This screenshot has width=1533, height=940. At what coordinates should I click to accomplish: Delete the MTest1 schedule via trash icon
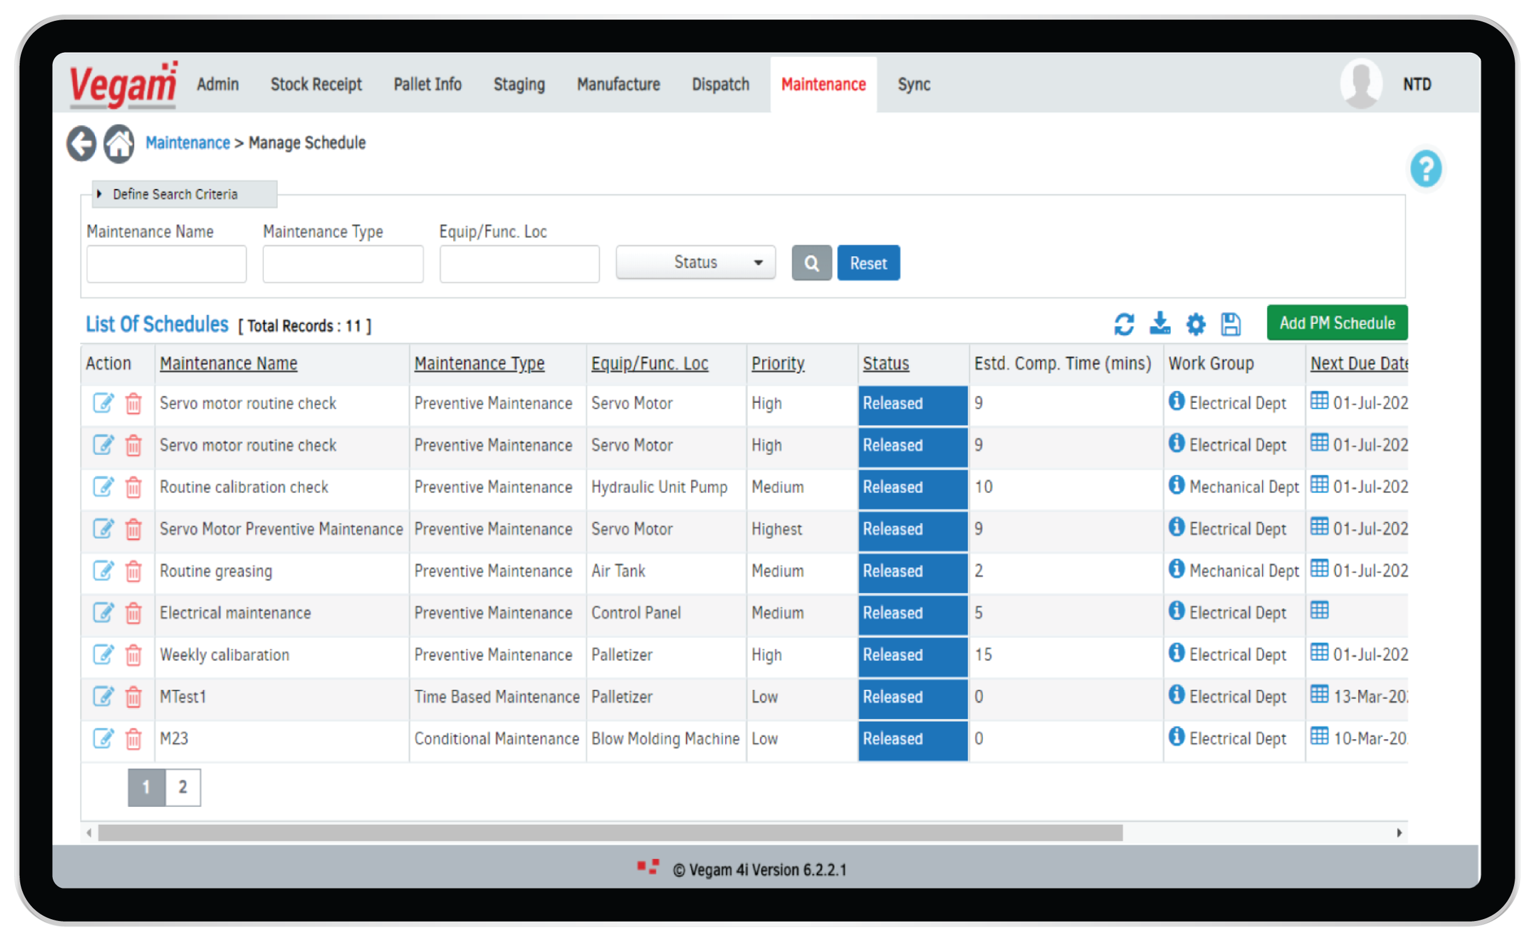click(133, 697)
